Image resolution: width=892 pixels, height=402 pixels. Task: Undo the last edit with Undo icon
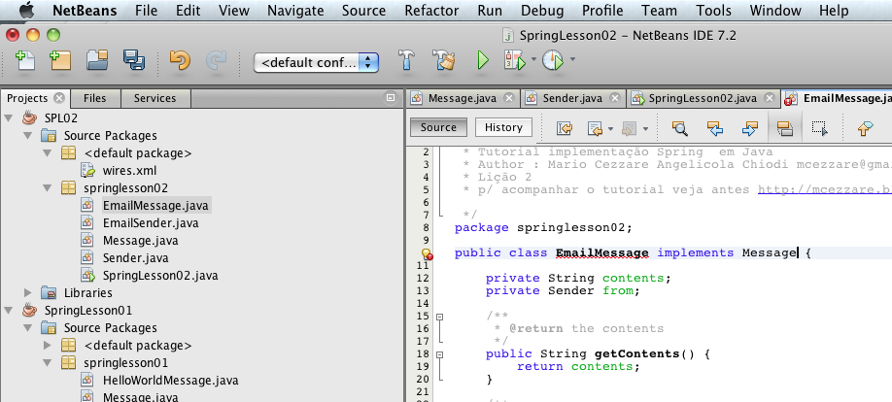point(180,60)
